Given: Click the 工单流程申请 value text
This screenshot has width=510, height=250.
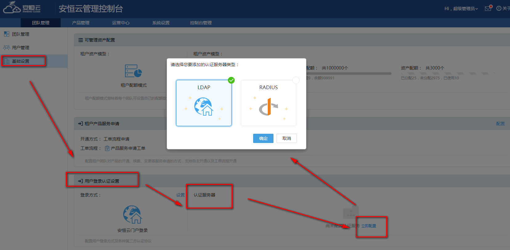Looking at the screenshot, I should tap(116, 139).
